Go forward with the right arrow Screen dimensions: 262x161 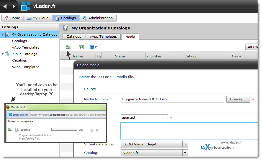14,6
